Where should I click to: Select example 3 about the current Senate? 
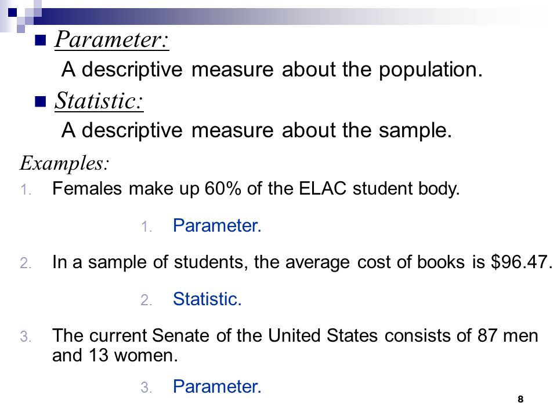point(295,345)
